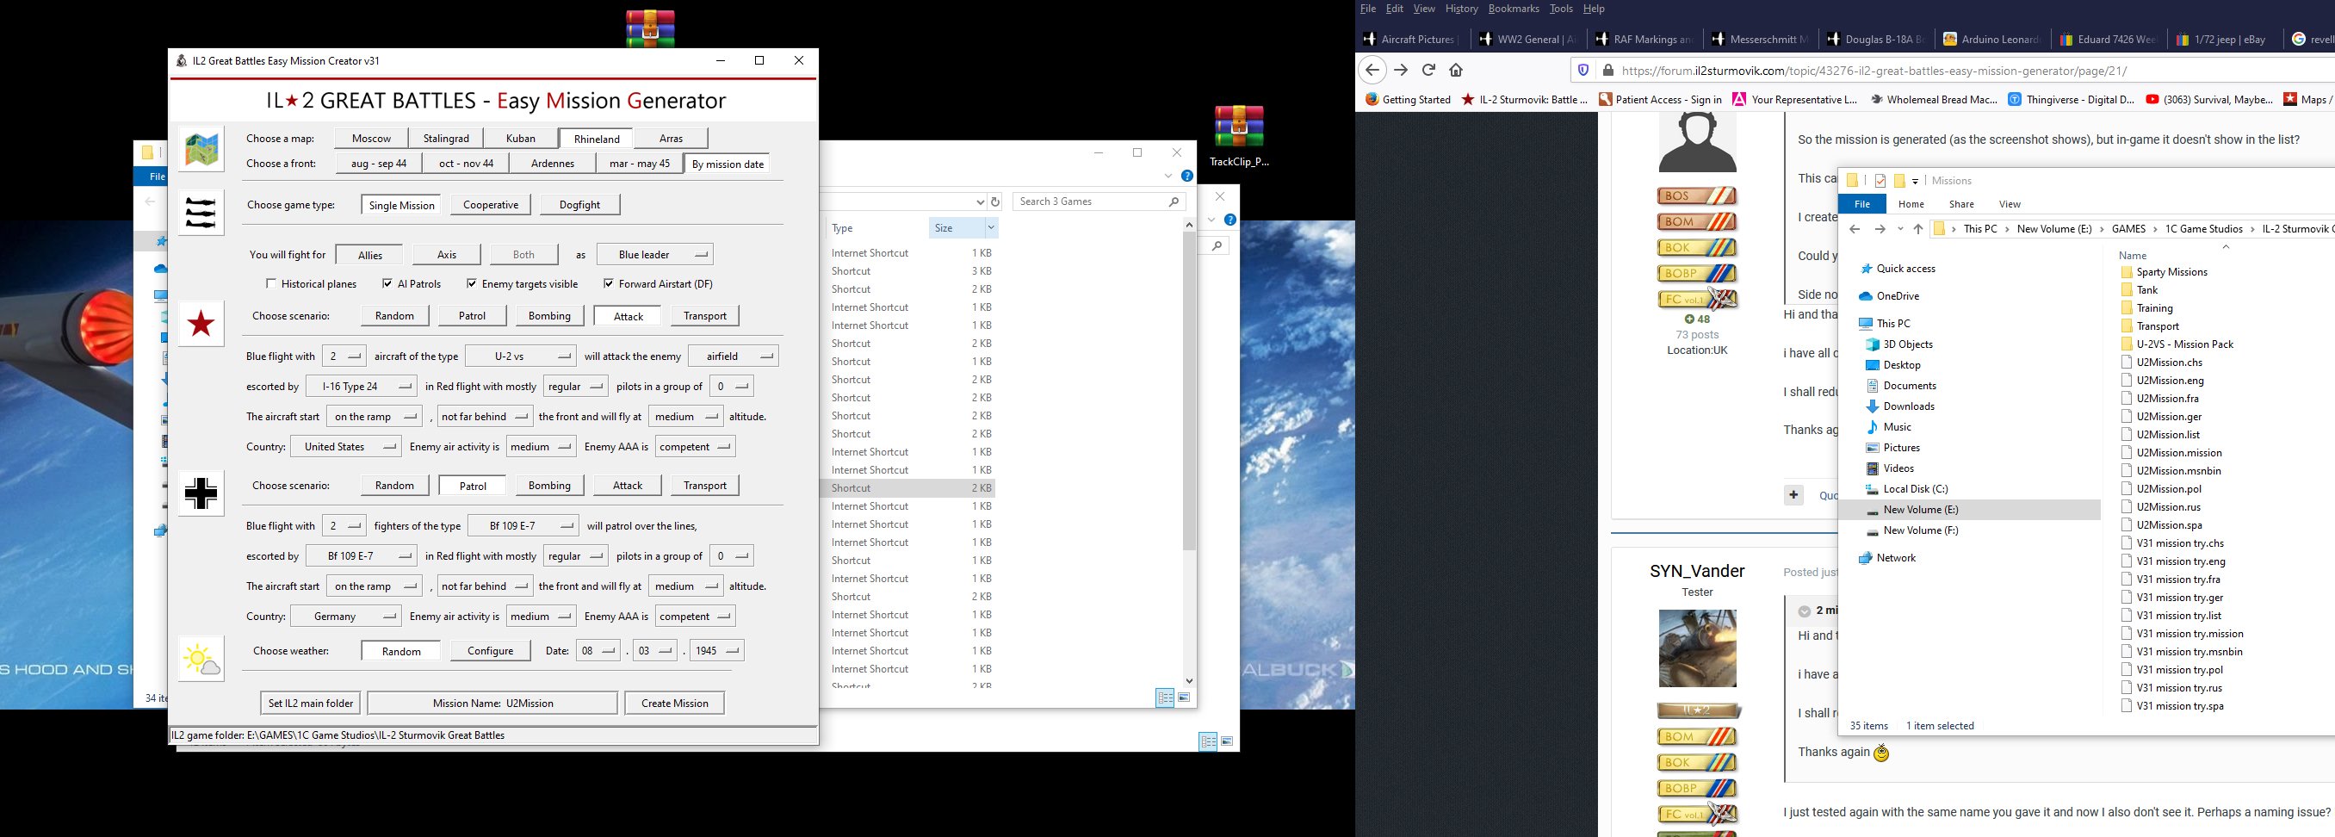Click the help question mark in explorer window
This screenshot has height=837, width=2335.
[x=1186, y=176]
